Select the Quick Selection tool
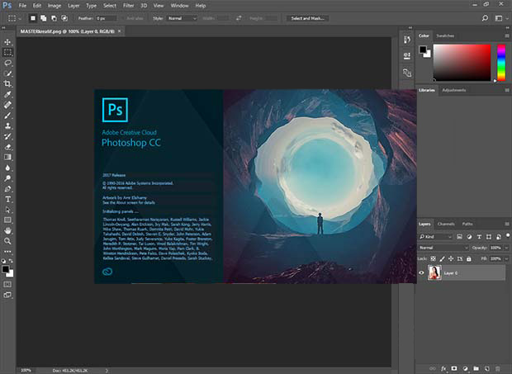The width and height of the screenshot is (512, 374). click(x=7, y=73)
